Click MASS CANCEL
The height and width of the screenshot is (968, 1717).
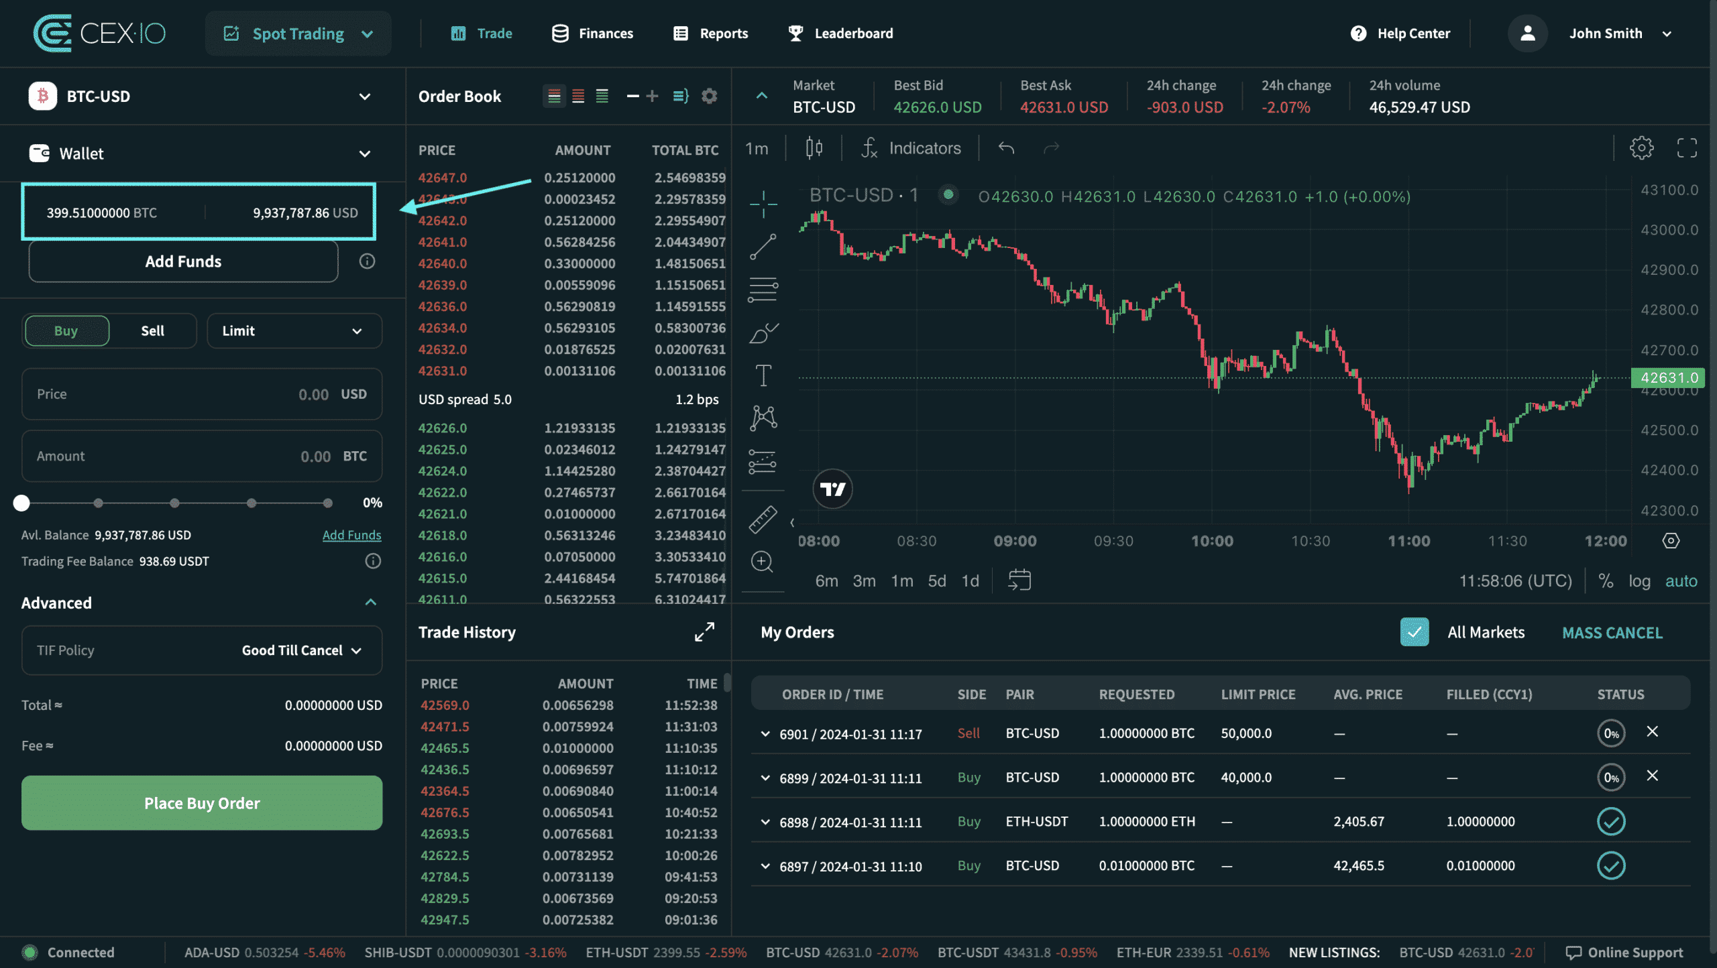tap(1612, 633)
